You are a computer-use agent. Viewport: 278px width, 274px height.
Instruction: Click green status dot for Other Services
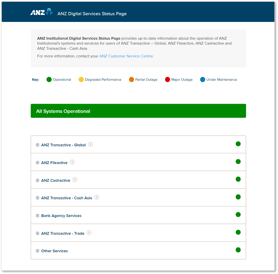238,250
